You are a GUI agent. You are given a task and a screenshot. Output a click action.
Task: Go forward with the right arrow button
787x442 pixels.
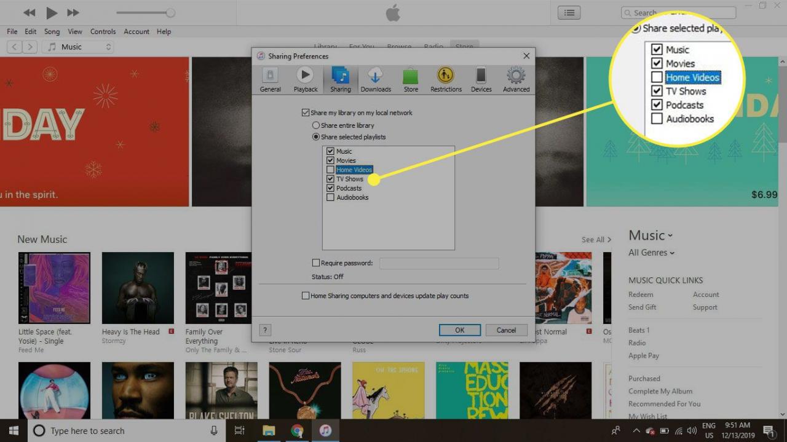click(x=30, y=47)
